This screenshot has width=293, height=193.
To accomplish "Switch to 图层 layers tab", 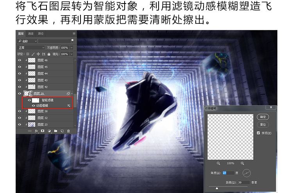I will click(21, 34).
